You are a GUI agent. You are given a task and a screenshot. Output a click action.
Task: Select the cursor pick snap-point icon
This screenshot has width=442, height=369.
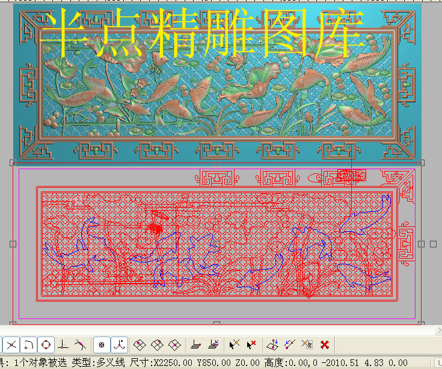tap(234, 344)
